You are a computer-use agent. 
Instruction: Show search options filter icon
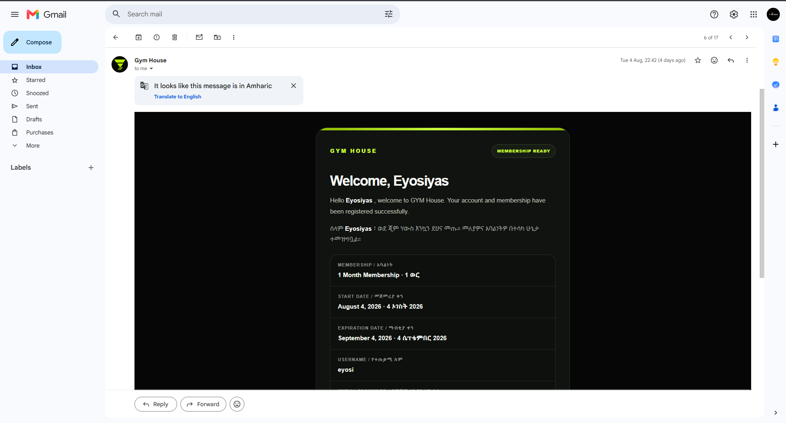point(389,14)
